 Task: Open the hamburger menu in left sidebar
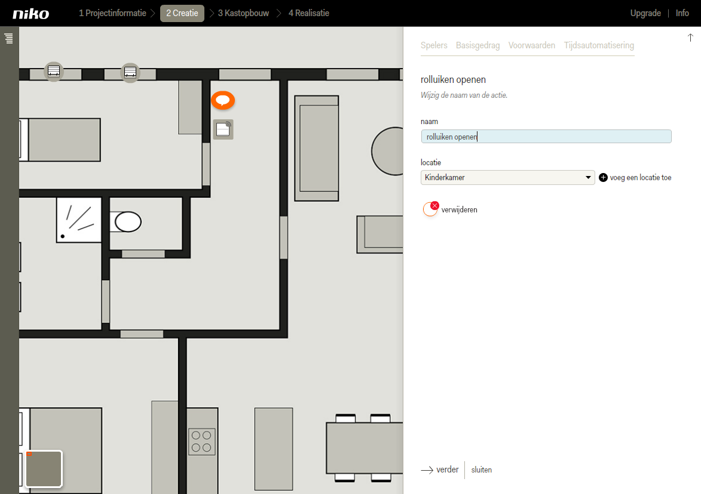[9, 38]
